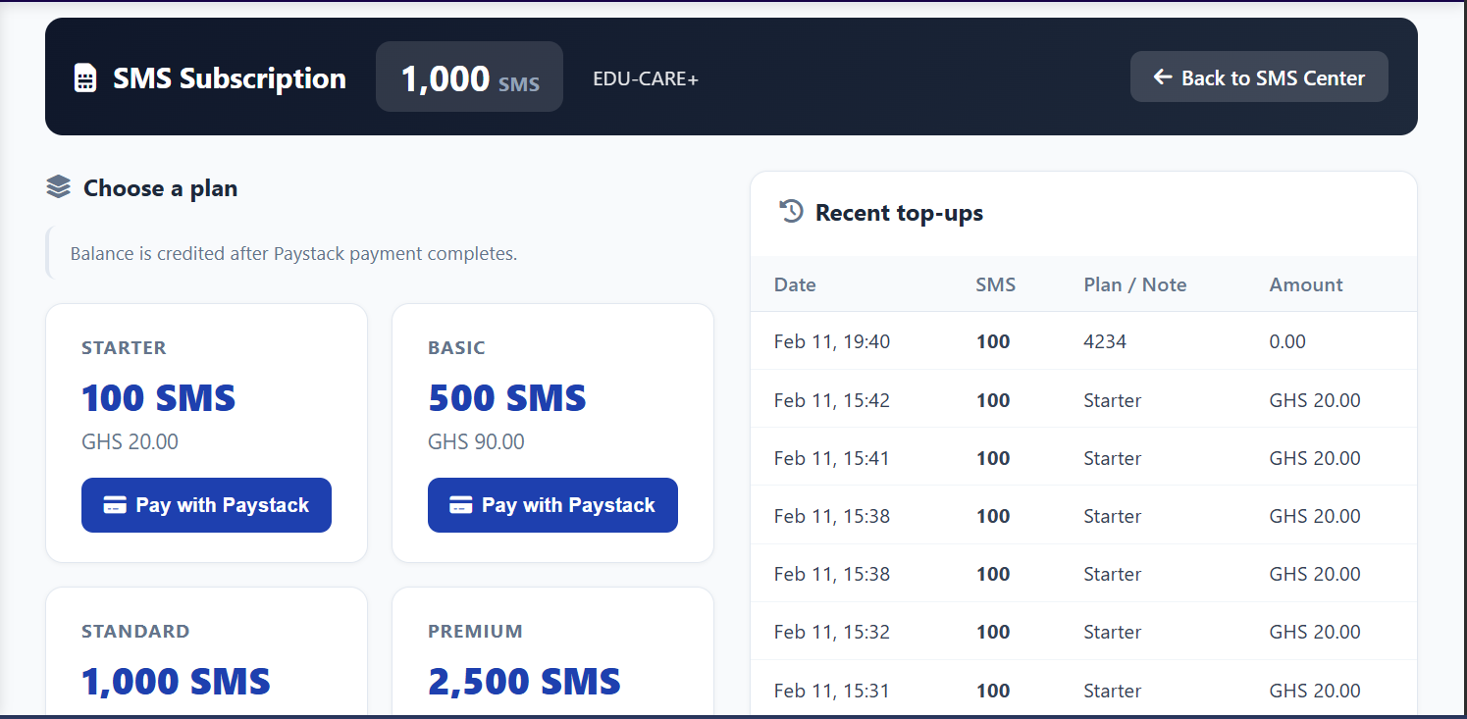The image size is (1467, 719).
Task: Click the history clock icon beside Recent top-ups
Action: [x=791, y=212]
